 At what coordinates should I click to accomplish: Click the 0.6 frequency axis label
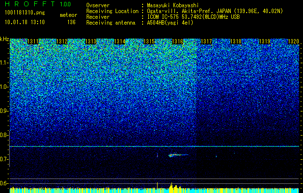(x=4, y=183)
